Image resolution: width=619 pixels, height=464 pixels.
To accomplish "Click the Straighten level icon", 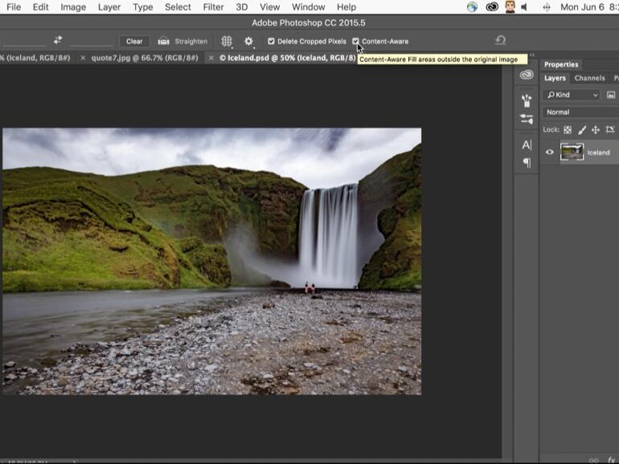I will coord(163,41).
